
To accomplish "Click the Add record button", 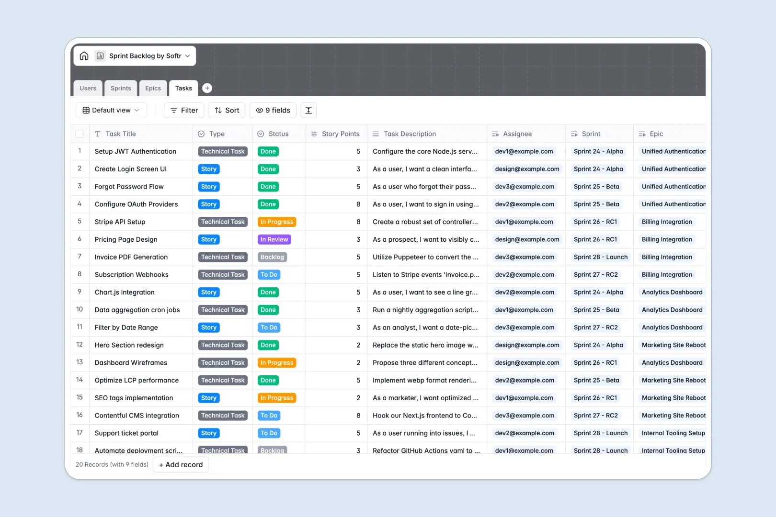I will [x=181, y=464].
